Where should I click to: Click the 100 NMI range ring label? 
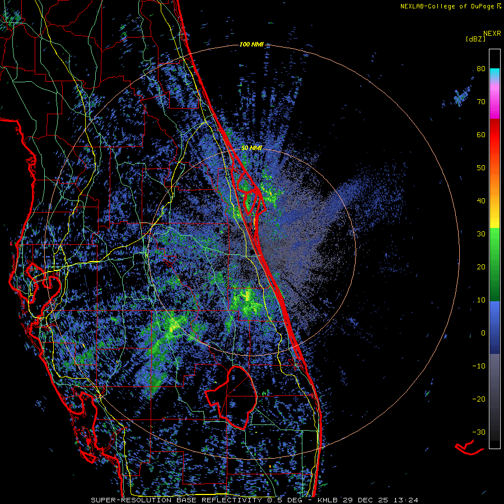click(x=251, y=44)
